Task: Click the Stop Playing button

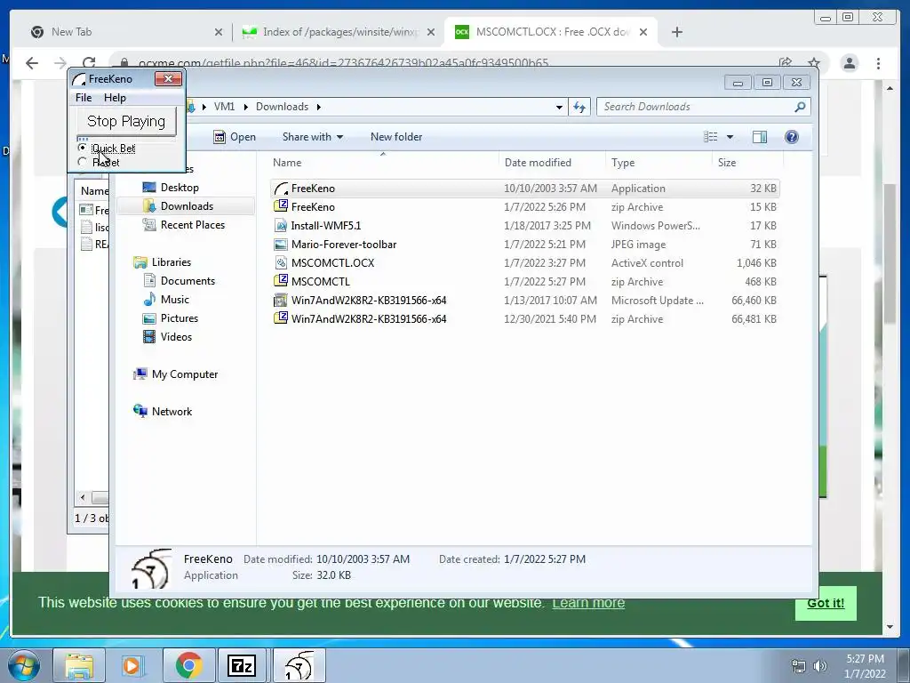Action: tap(126, 121)
